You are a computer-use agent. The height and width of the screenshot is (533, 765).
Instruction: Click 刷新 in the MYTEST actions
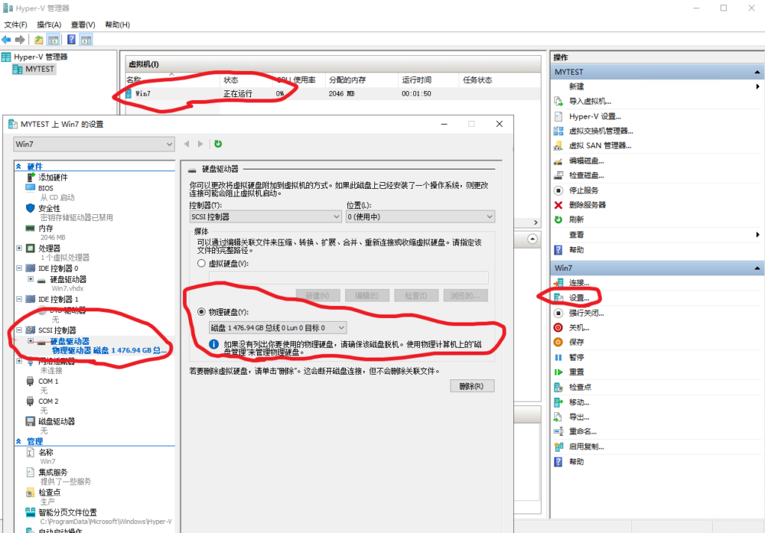tap(576, 219)
